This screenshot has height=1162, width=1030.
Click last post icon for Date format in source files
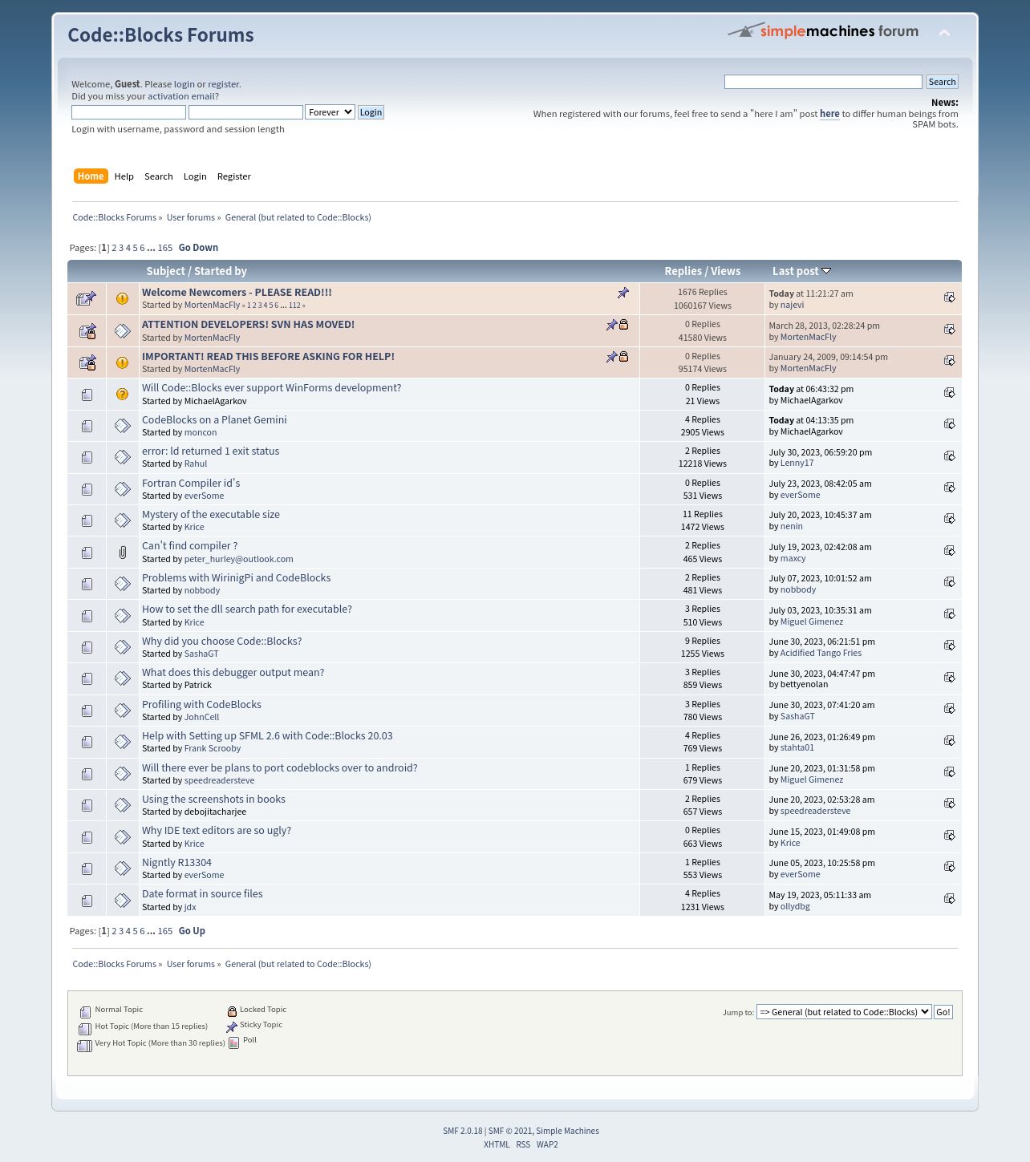coord(949,899)
